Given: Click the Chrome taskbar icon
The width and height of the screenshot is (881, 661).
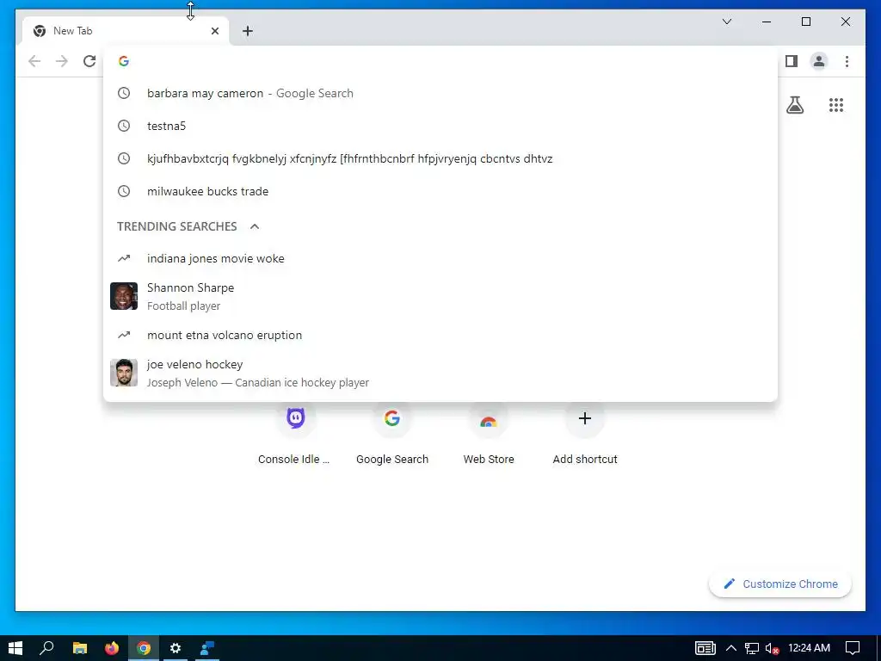Looking at the screenshot, I should (x=144, y=648).
